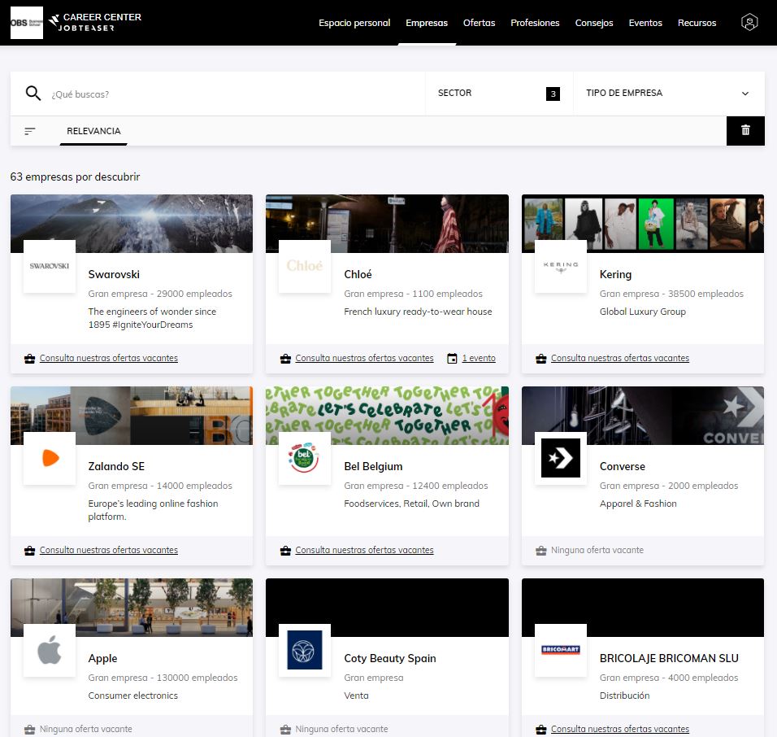
Task: Click '63 empresas por descubrir' text
Action: click(76, 177)
